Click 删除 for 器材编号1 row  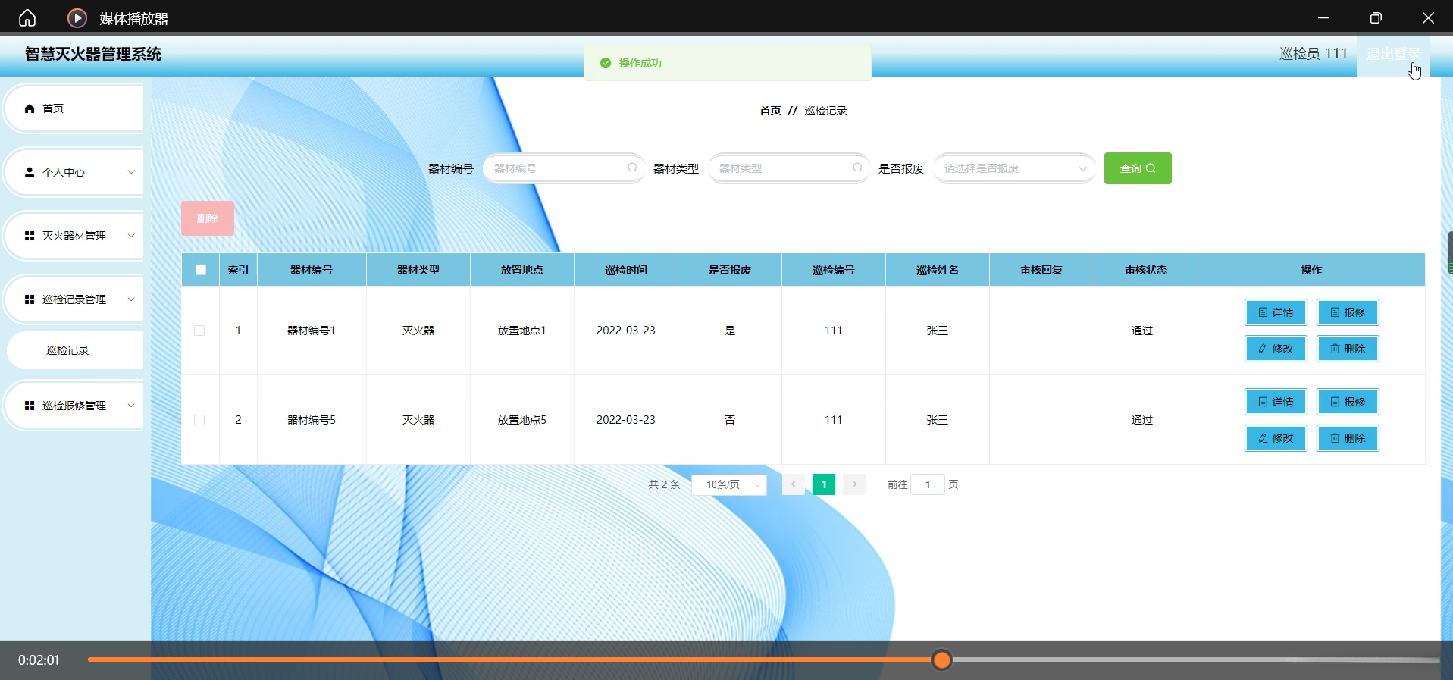pos(1348,349)
